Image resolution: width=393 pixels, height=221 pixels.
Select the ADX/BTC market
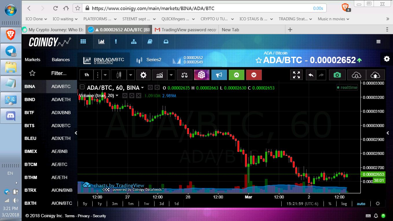(x=61, y=125)
